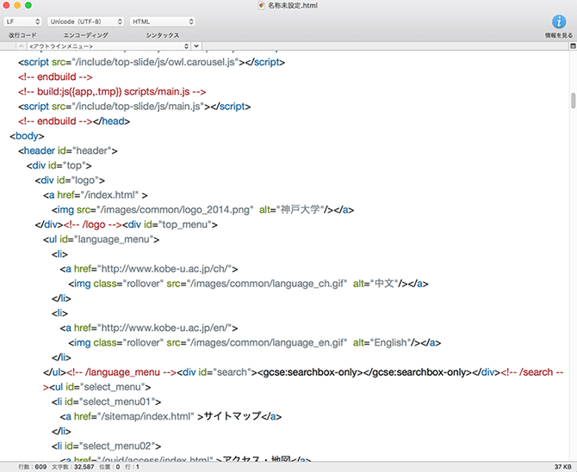Click the 情報を見る toolbar label
This screenshot has height=472, width=577.
click(x=557, y=35)
